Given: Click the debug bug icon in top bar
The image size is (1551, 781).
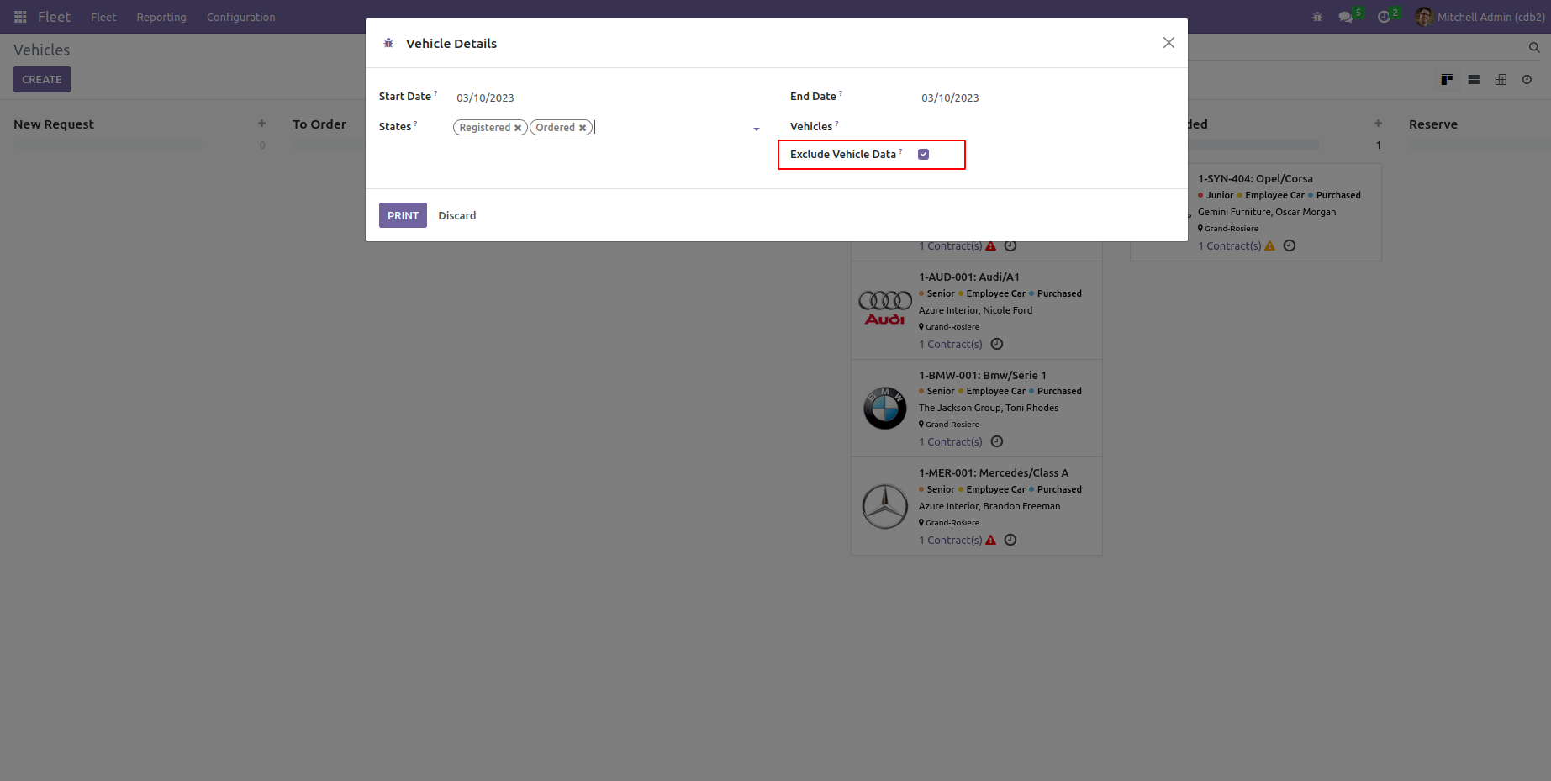Looking at the screenshot, I should 1317,17.
